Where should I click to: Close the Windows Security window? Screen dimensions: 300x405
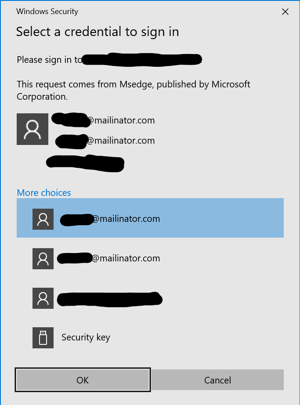tap(285, 12)
